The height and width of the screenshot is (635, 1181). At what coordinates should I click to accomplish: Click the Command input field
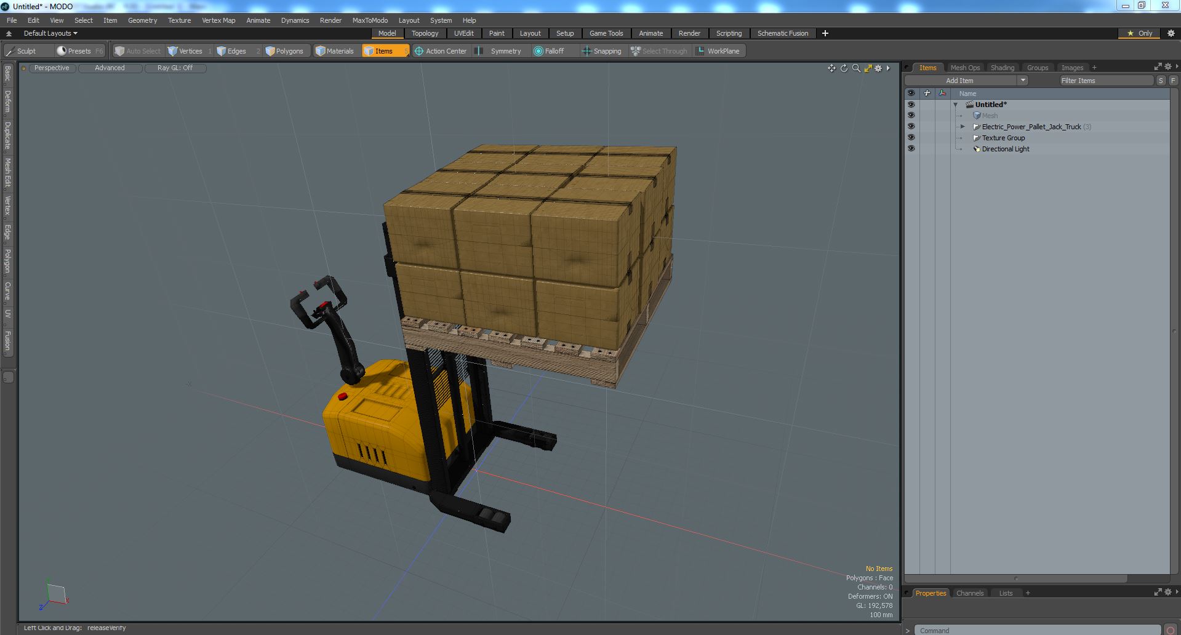(x=1037, y=630)
